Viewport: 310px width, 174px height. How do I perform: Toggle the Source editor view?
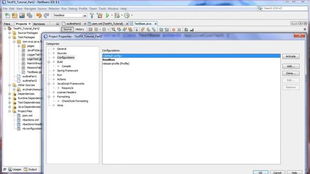67,29
